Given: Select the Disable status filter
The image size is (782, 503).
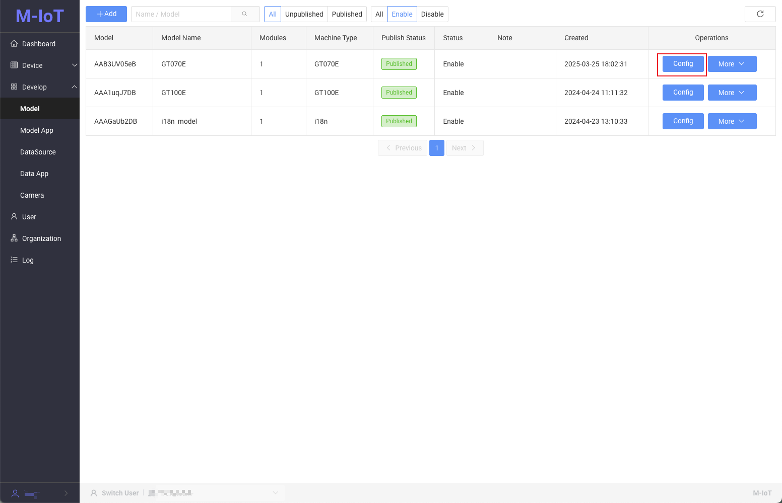Looking at the screenshot, I should pos(432,14).
